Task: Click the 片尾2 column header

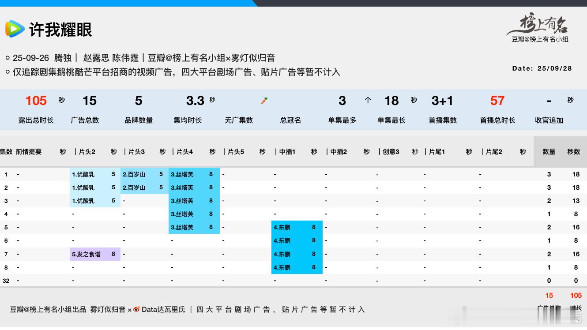Action: coord(494,151)
